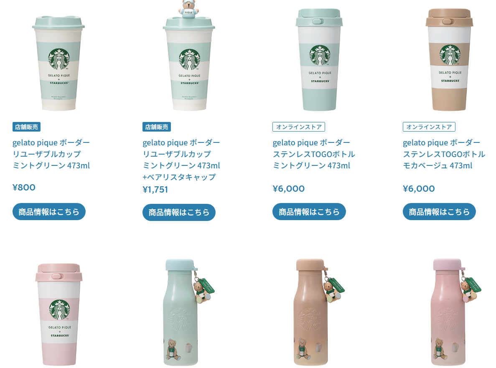Open the pink bear charm bottle image
The image size is (496, 368).
(455, 312)
